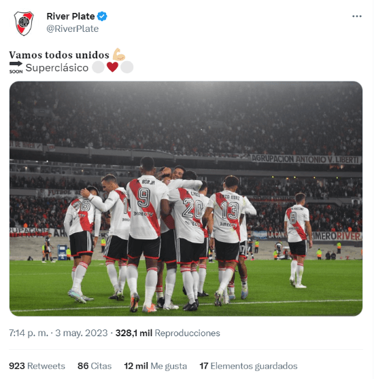Click the first white circle emoji
The height and width of the screenshot is (379, 374).
pos(98,67)
